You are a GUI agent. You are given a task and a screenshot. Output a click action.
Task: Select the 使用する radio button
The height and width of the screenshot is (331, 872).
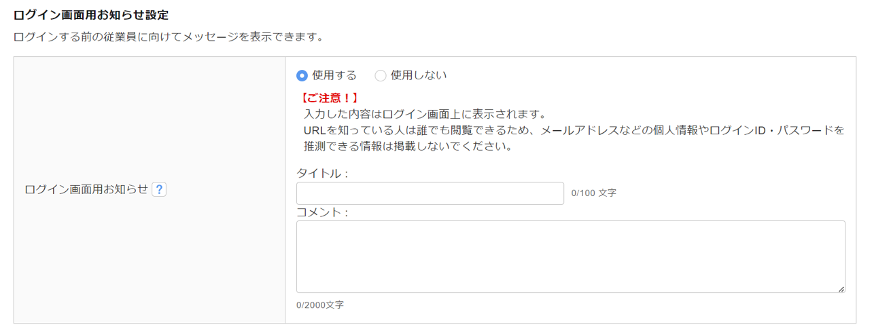[302, 75]
